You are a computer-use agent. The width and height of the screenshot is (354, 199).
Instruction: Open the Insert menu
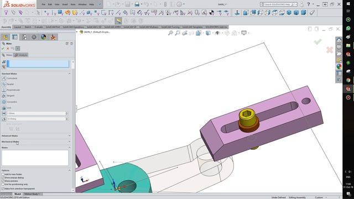[65, 4]
